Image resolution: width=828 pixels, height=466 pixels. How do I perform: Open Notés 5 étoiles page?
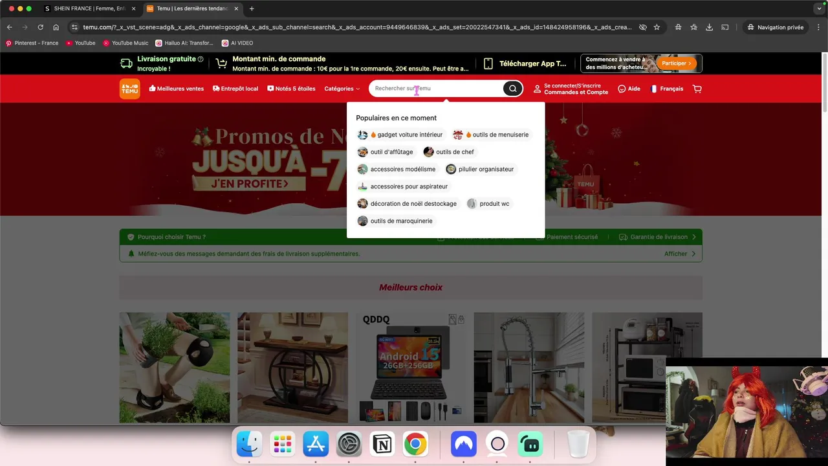(291, 89)
